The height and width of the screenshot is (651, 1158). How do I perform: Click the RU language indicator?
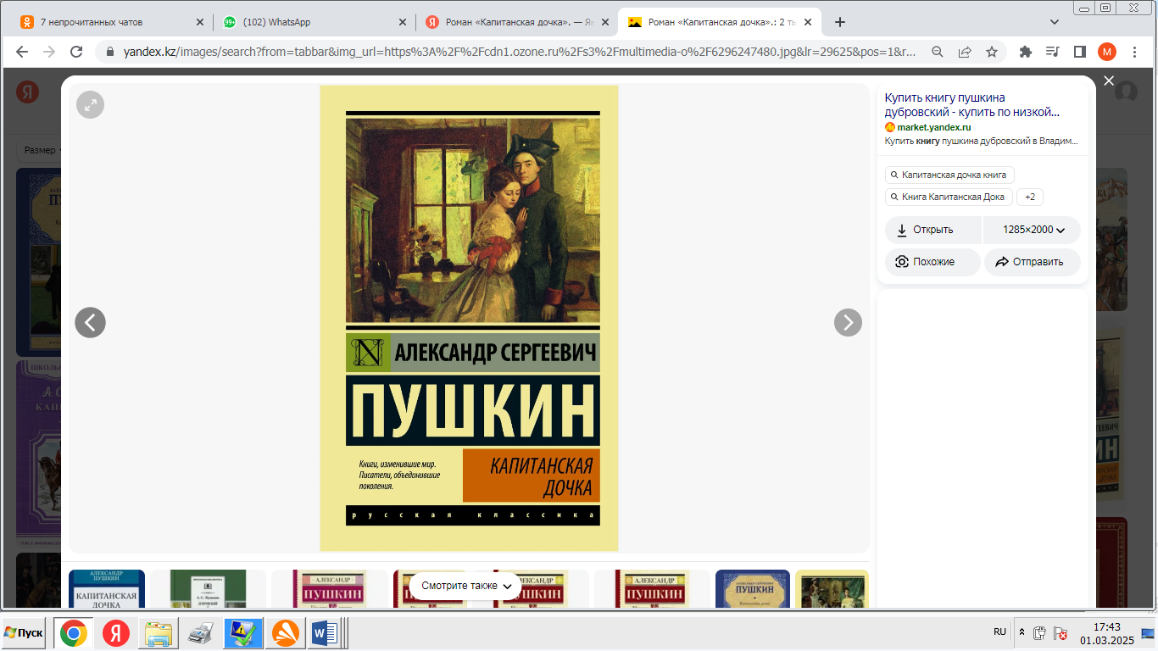pyautogui.click(x=999, y=632)
